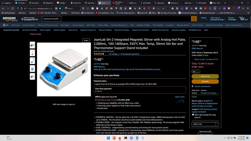The width and height of the screenshot is (251, 141).
Task: Click the orange Amazon search magnifier button
Action: click(194, 19)
